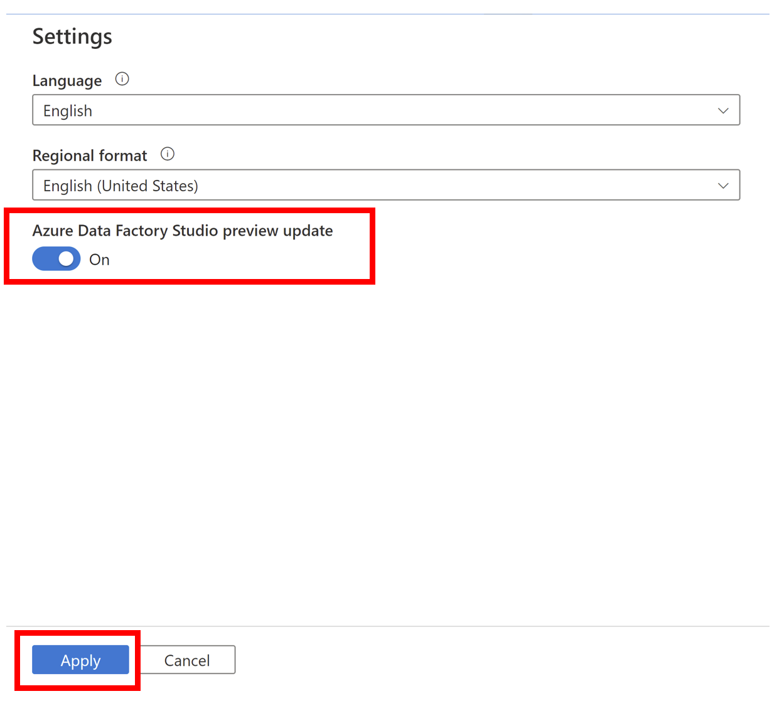The image size is (772, 711).
Task: Expand the Regional format combo box
Action: (x=385, y=186)
